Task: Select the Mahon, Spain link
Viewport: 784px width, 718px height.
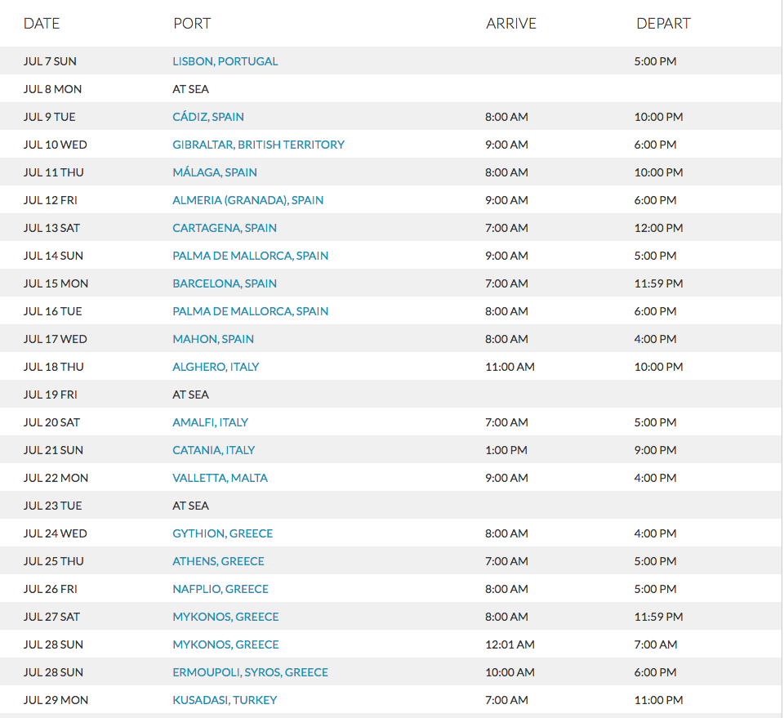Action: coord(212,339)
